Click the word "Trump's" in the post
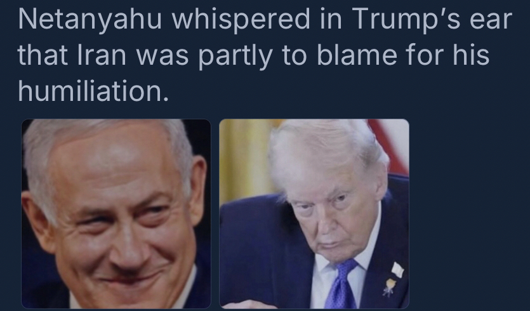The height and width of the screenshot is (311, 530). click(406, 20)
